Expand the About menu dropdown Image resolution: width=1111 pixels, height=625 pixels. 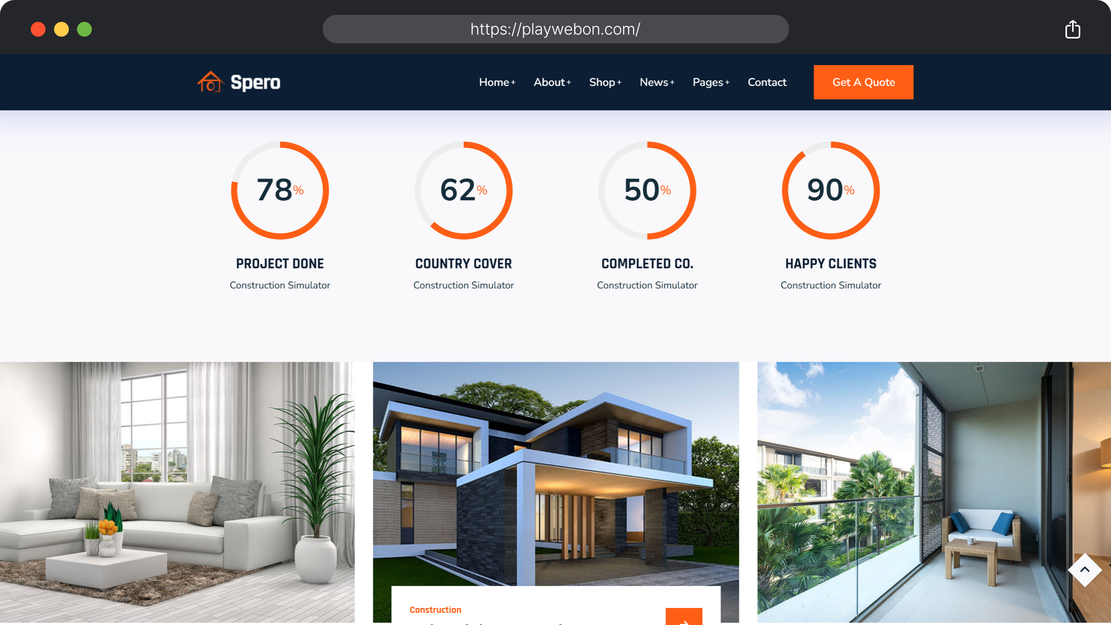[552, 83]
